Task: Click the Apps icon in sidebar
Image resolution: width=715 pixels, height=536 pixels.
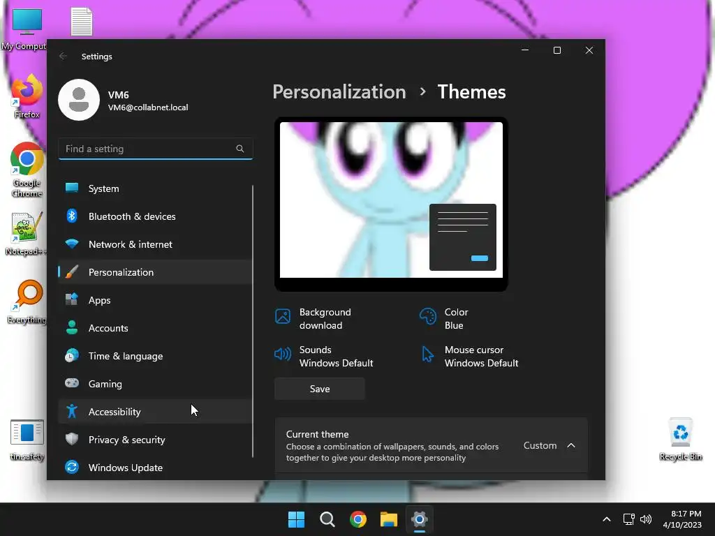Action: [x=72, y=299]
